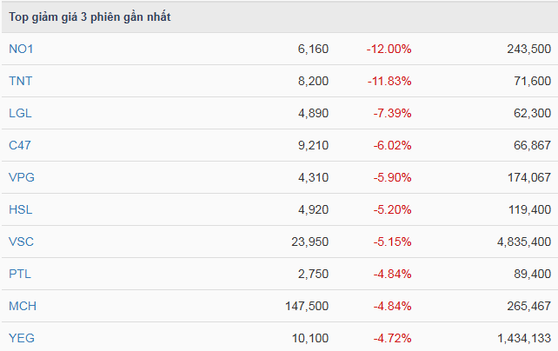558x351 pixels.
Task: Click the TNT ticker symbol
Action: coord(20,81)
